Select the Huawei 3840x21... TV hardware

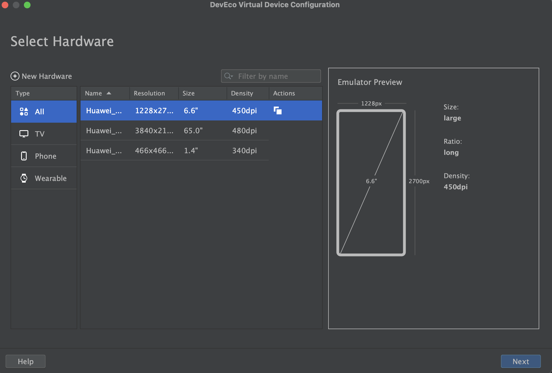point(202,130)
